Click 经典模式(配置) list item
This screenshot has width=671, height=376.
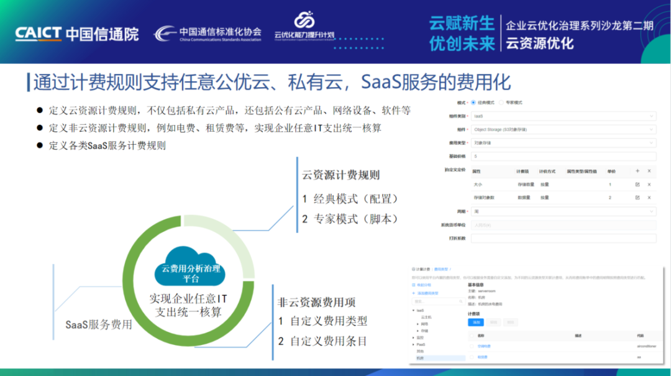point(350,199)
